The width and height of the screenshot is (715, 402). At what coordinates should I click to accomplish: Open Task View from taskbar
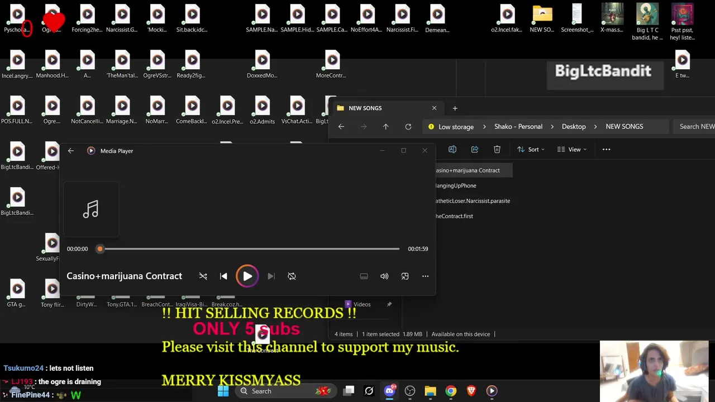(x=349, y=391)
